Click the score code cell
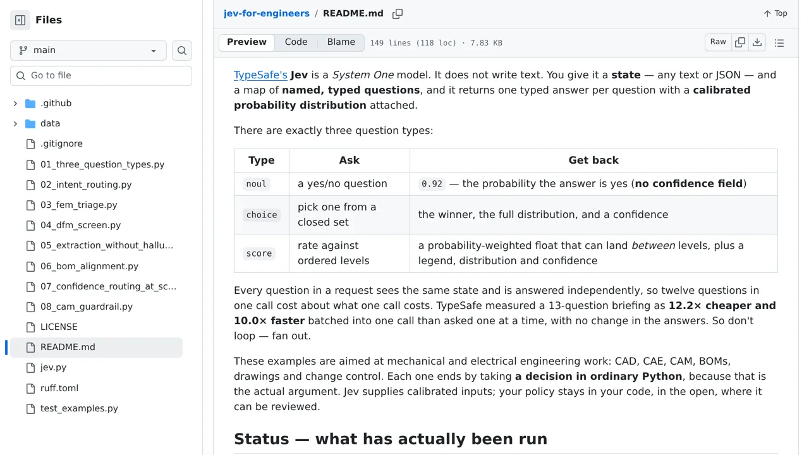809x455 pixels. coord(259,253)
